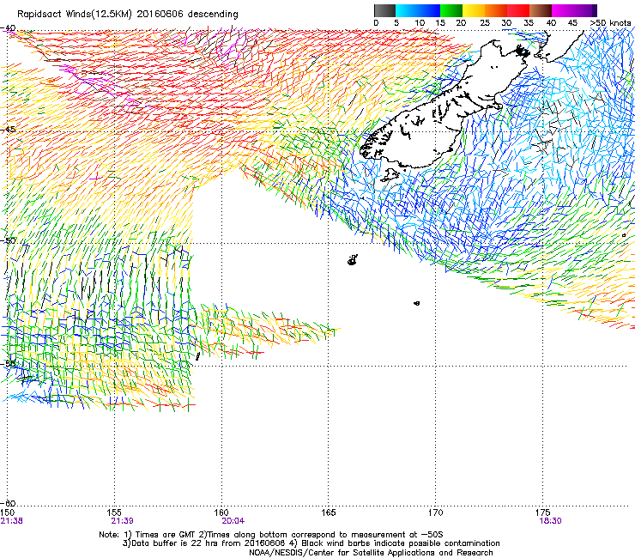Click the Stewart Island outline south of the mainland
The width and height of the screenshot is (635, 558).
[390, 175]
